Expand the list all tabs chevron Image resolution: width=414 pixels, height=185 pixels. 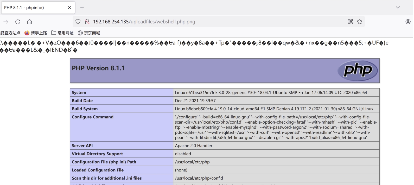tap(398, 8)
